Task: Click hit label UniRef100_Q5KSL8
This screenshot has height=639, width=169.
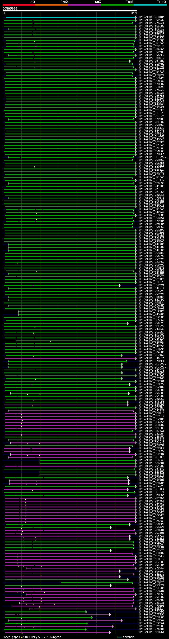Action: coord(152,166)
